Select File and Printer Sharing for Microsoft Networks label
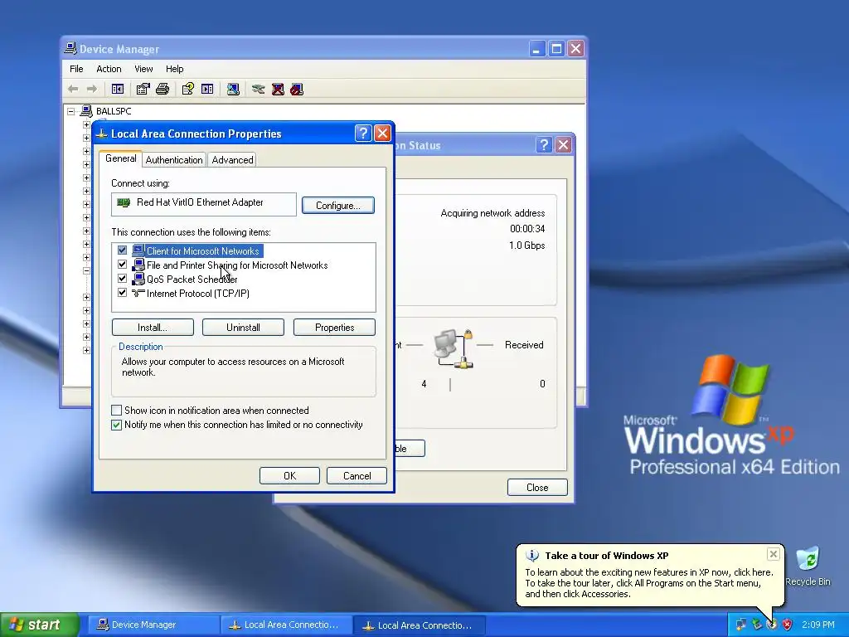Screen dimensions: 849x637 [237, 265]
